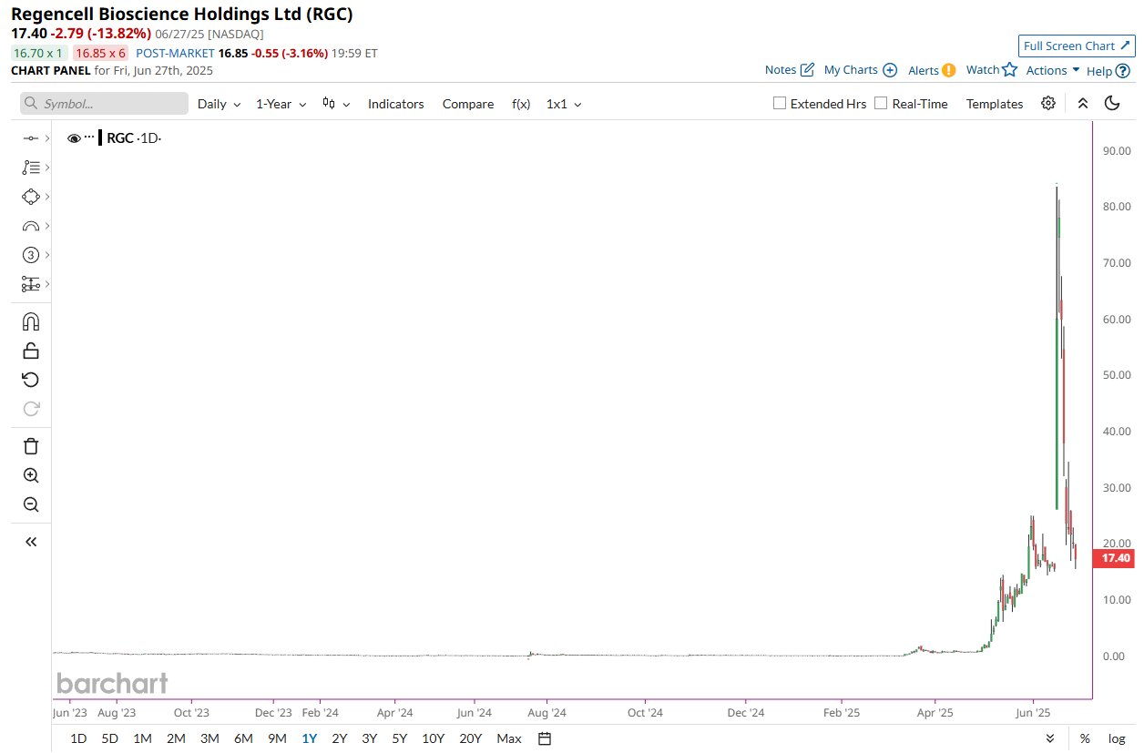
Task: Enable the Real-Time checkbox
Action: pyautogui.click(x=881, y=103)
